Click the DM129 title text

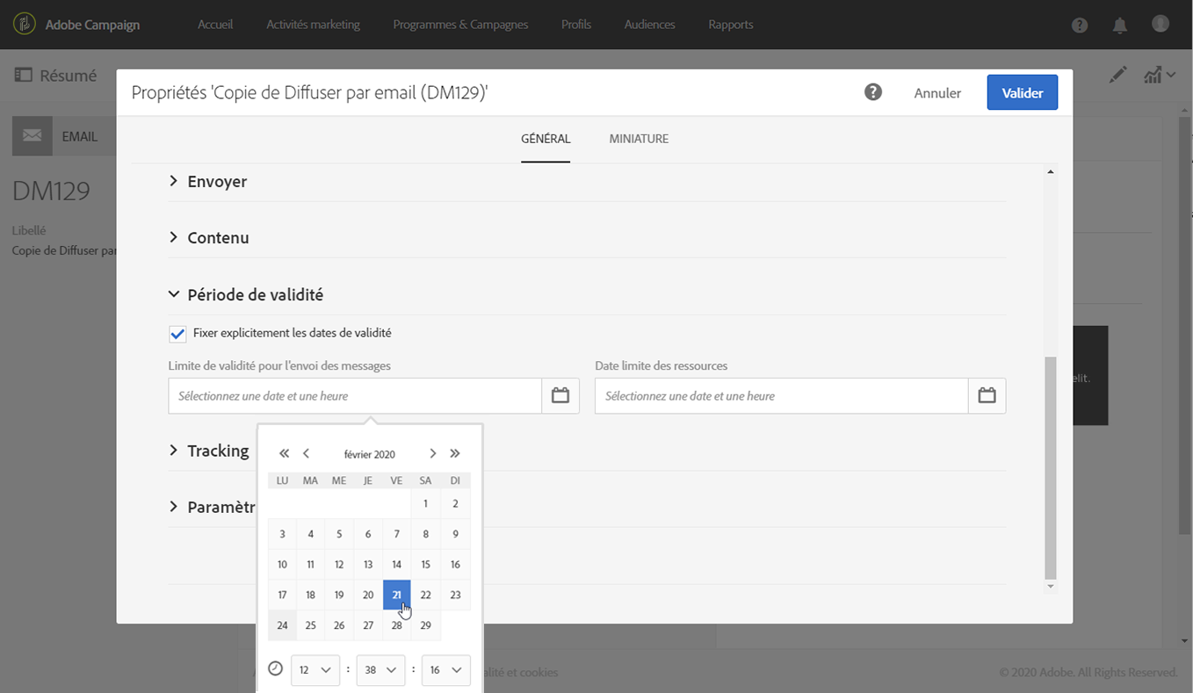tap(52, 191)
